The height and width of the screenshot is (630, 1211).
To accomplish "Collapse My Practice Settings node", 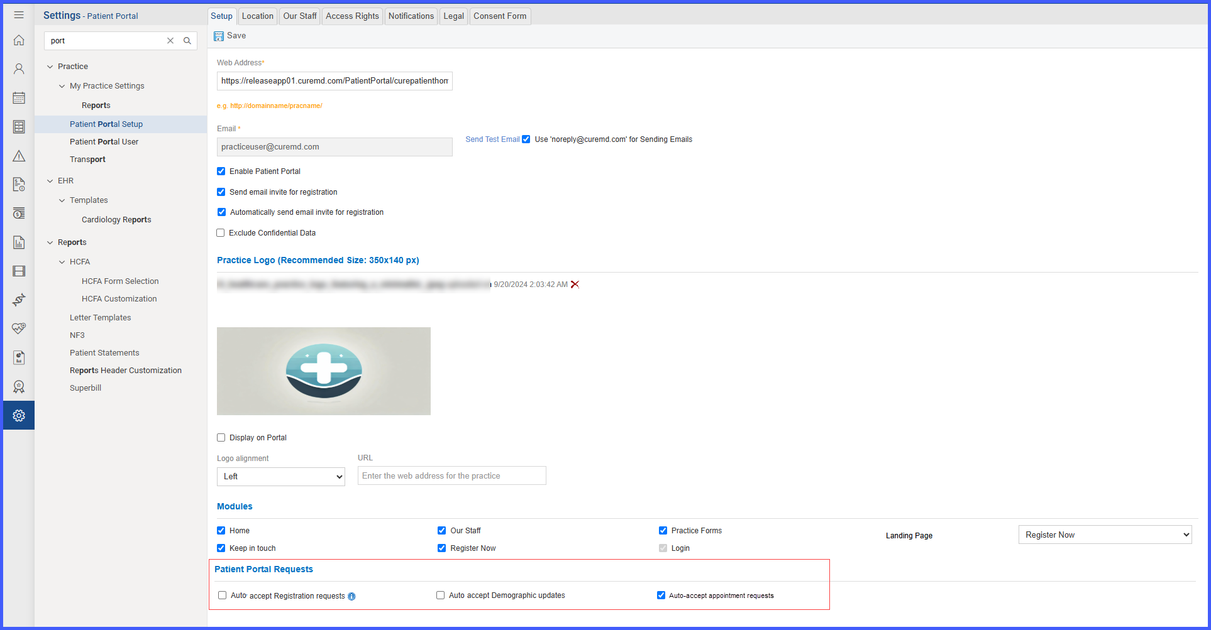I will click(62, 86).
